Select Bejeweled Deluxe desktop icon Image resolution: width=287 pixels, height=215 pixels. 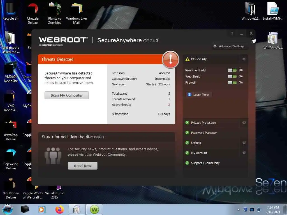pos(11,159)
